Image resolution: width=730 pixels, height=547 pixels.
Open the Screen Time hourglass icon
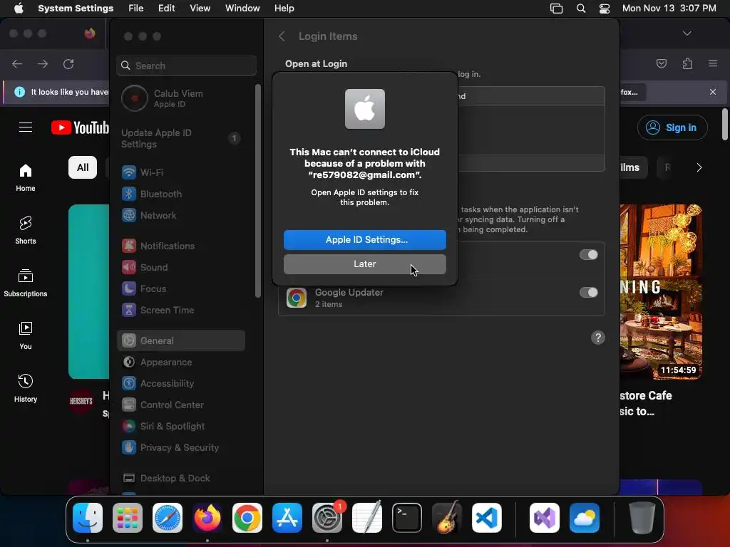point(129,310)
